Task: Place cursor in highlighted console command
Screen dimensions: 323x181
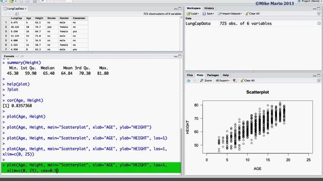Action: [91, 167]
